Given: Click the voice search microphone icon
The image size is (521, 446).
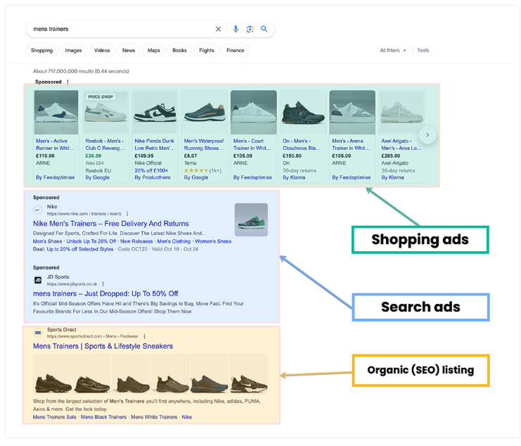Looking at the screenshot, I should pos(236,29).
